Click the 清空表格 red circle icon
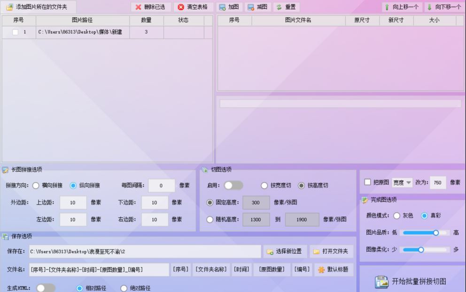The image size is (466, 292). click(181, 7)
